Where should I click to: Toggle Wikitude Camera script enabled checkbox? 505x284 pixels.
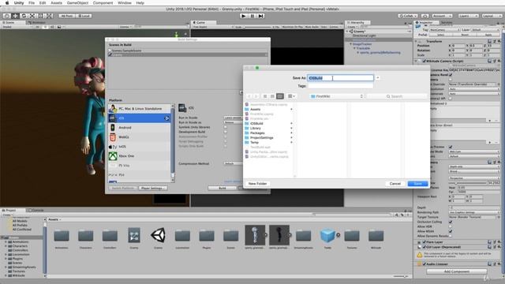point(425,61)
